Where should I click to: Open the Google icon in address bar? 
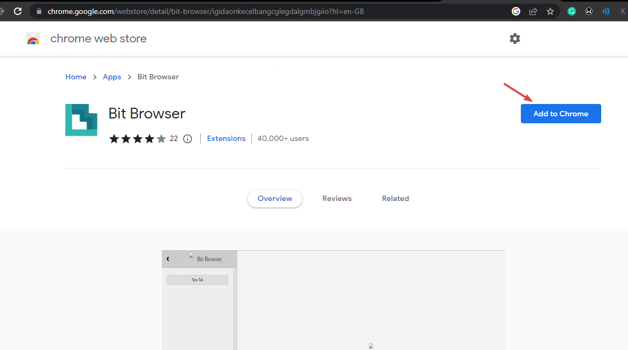tap(516, 11)
